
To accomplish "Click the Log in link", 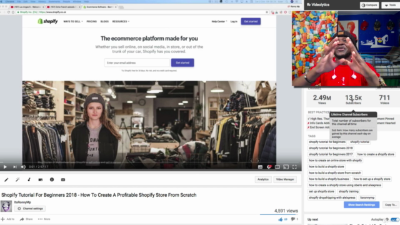I will point(234,21).
